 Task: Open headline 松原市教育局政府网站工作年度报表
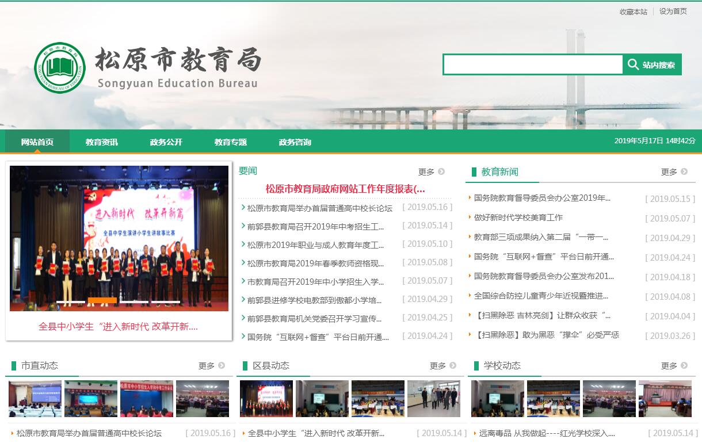pyautogui.click(x=345, y=189)
